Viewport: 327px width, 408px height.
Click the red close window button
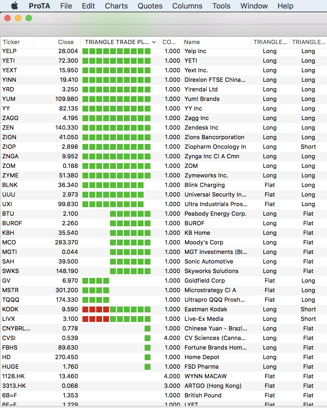coord(7,18)
